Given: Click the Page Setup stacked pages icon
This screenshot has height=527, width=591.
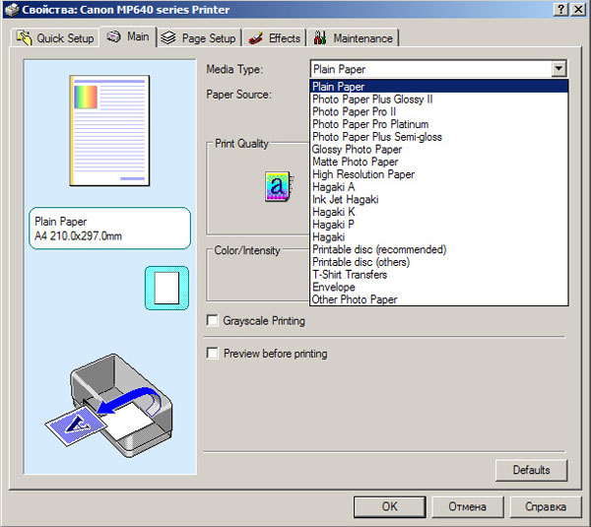Looking at the screenshot, I should click(x=168, y=37).
